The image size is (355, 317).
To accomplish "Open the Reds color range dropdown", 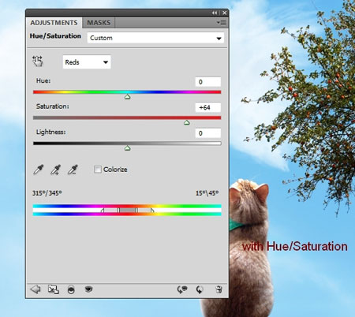I will point(87,62).
